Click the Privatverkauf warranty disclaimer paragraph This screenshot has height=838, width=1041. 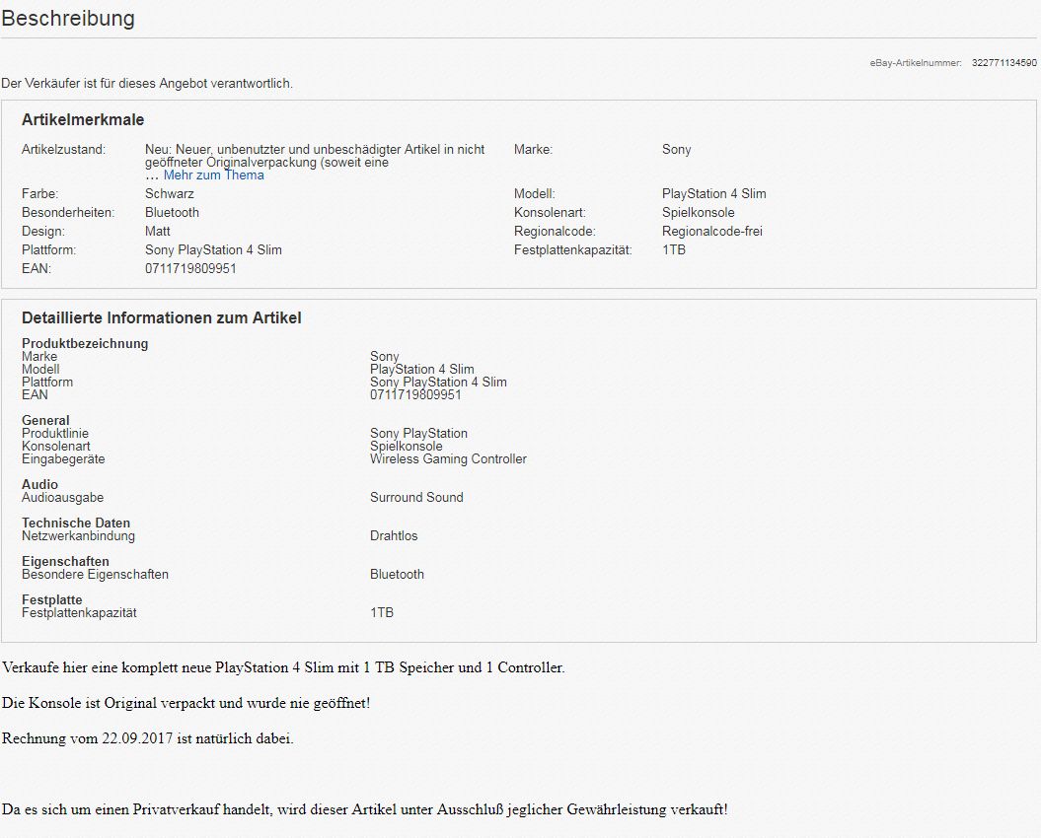click(365, 809)
